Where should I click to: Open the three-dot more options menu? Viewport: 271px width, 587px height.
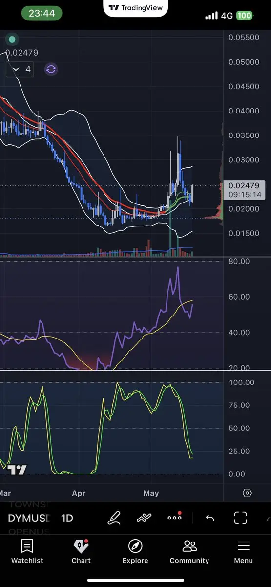(174, 517)
